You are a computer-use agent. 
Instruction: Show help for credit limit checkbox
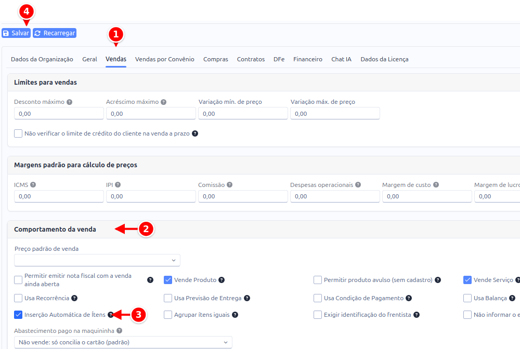[195, 133]
